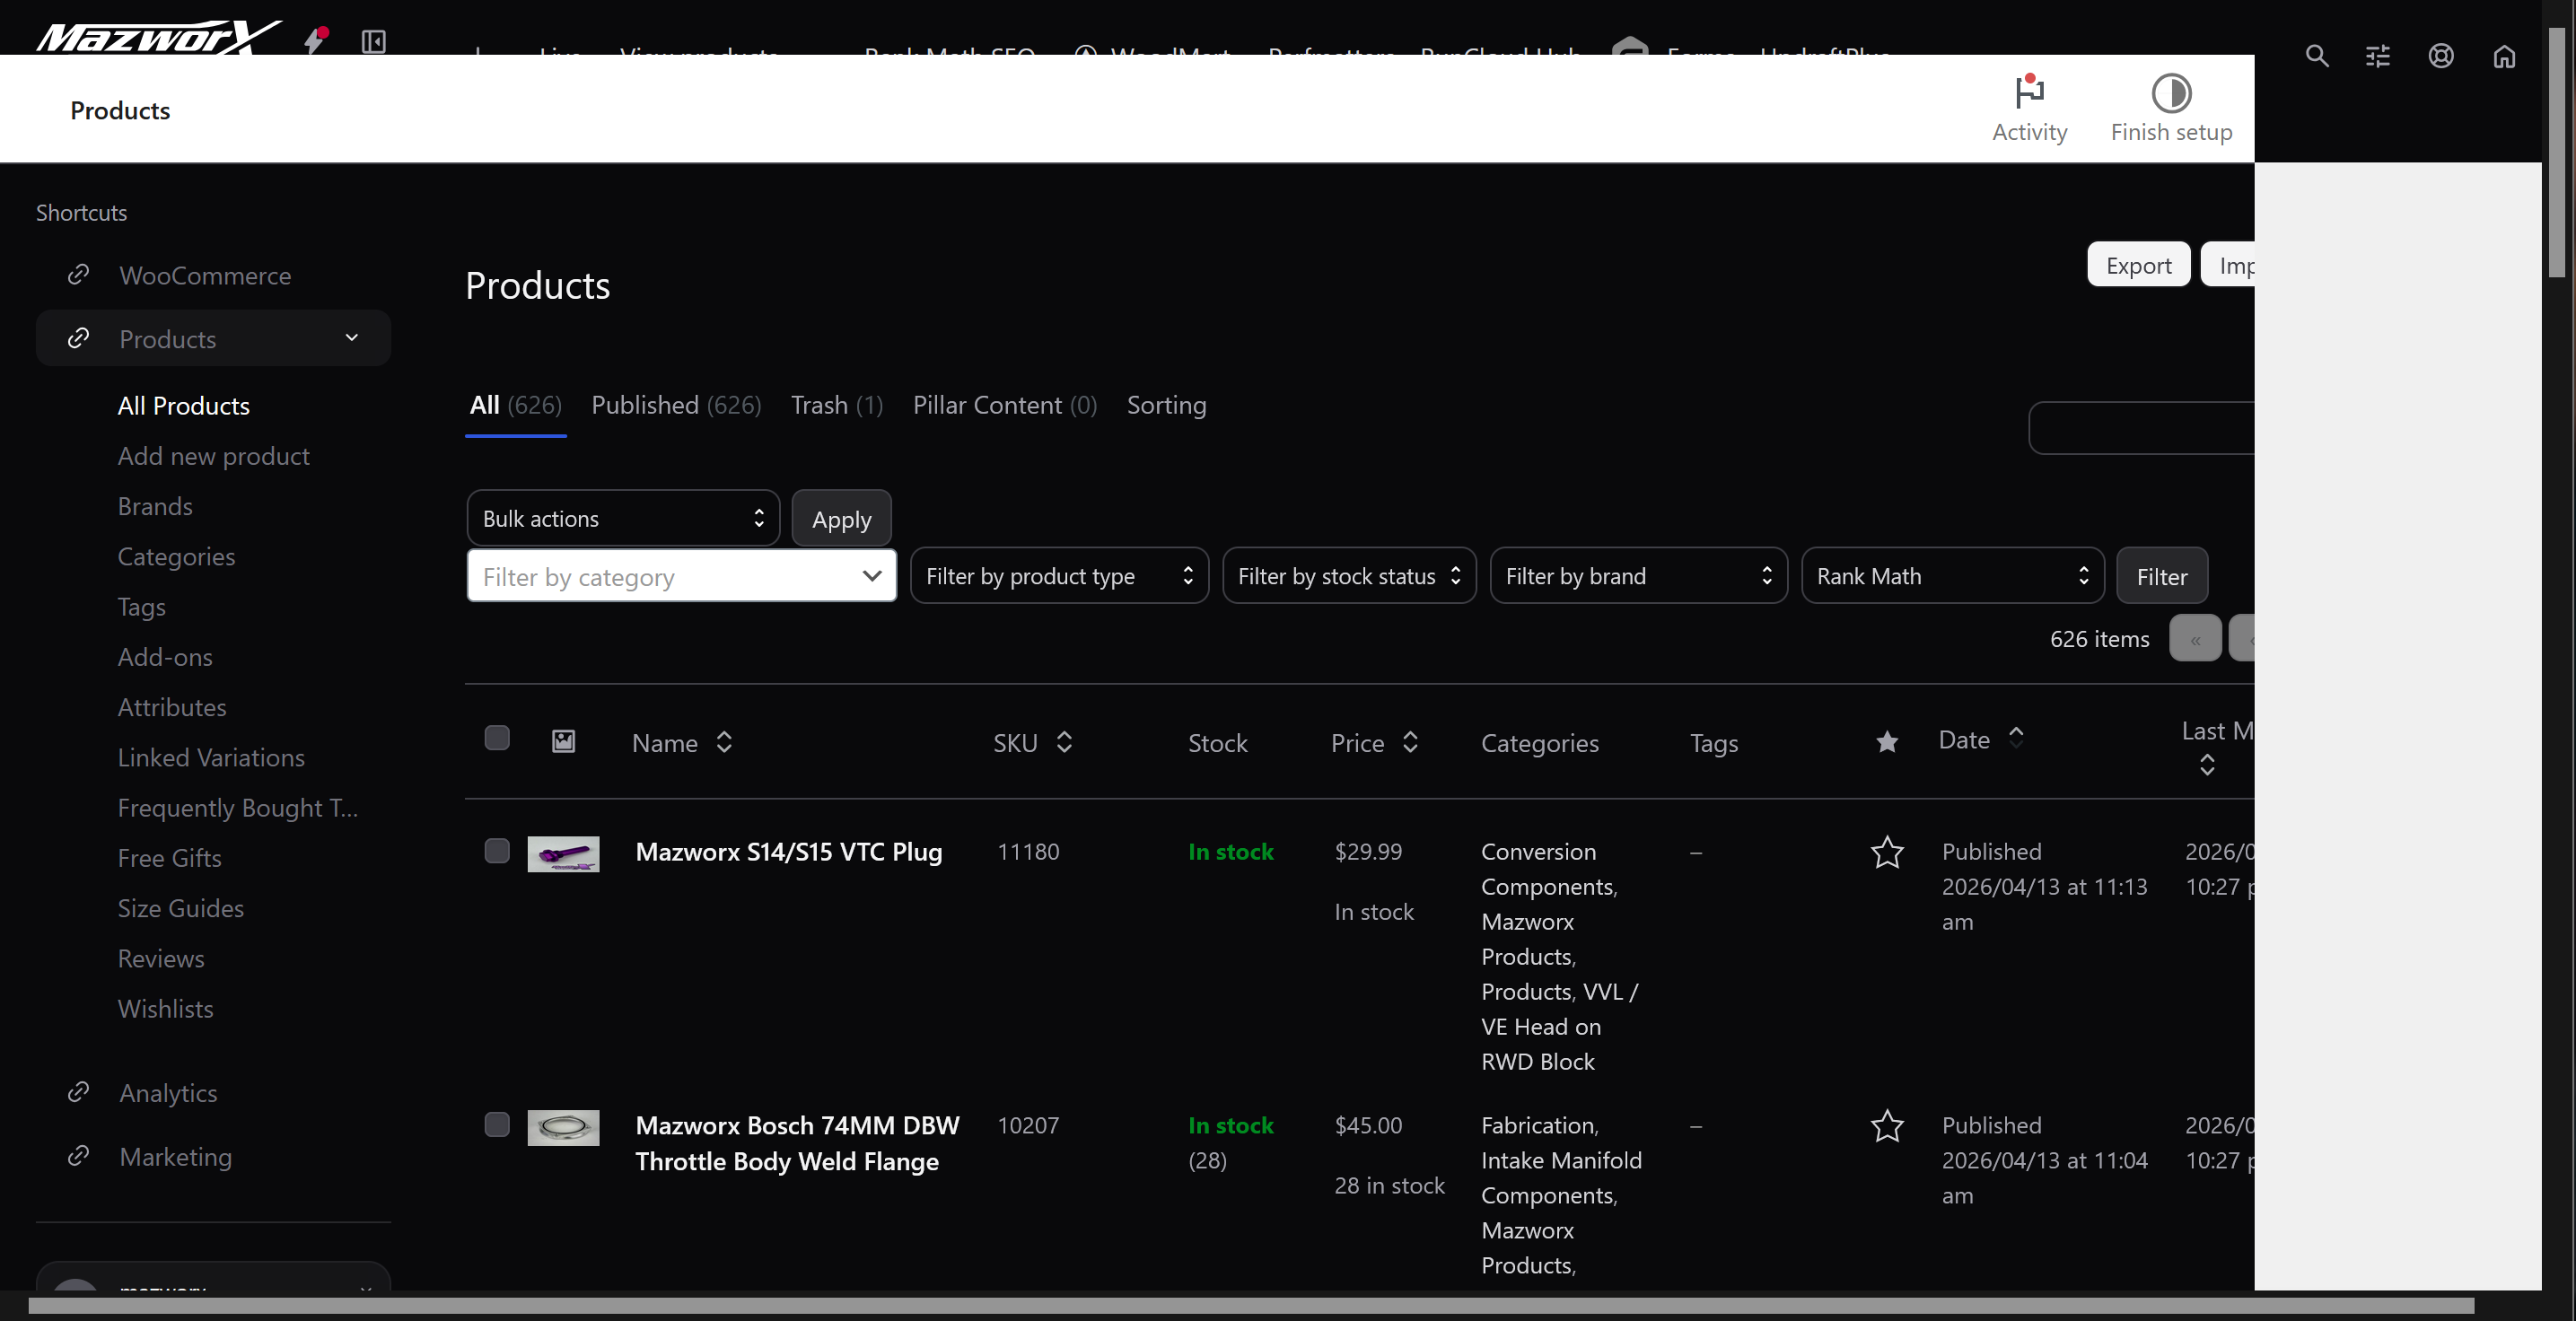Open the Activity flag panel
This screenshot has height=1321, width=2576.
click(2029, 108)
